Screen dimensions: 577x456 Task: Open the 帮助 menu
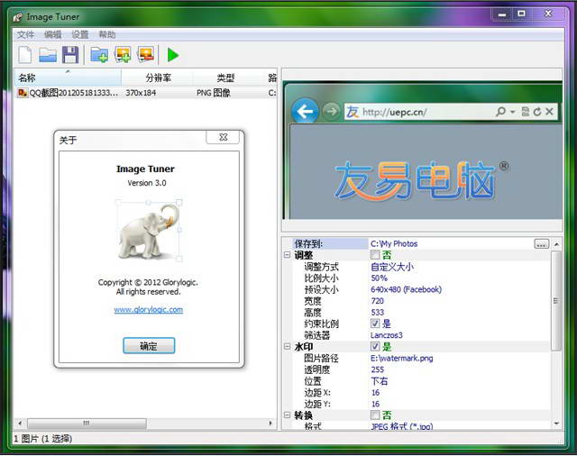(x=107, y=34)
